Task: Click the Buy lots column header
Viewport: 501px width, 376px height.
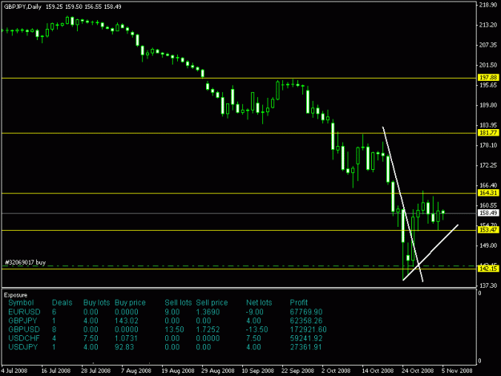Action: click(x=96, y=302)
